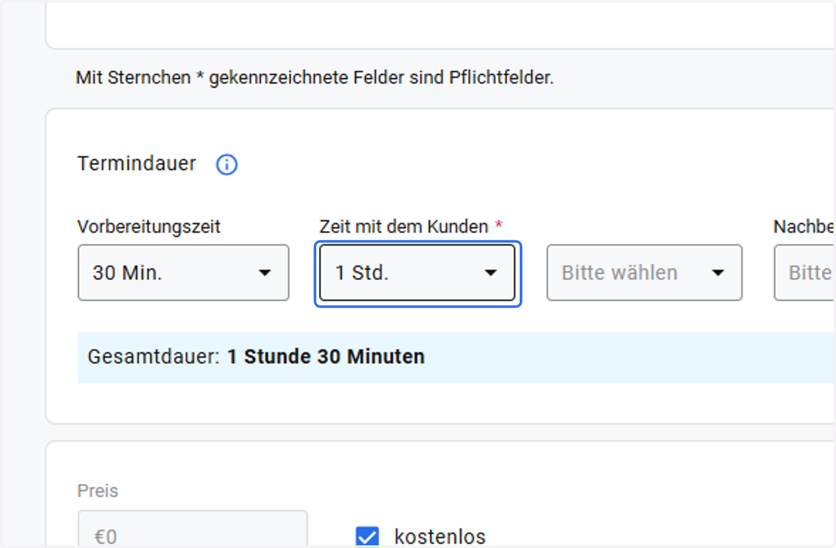
Task: Click the Vorbereitungszeit label
Action: pos(149,226)
